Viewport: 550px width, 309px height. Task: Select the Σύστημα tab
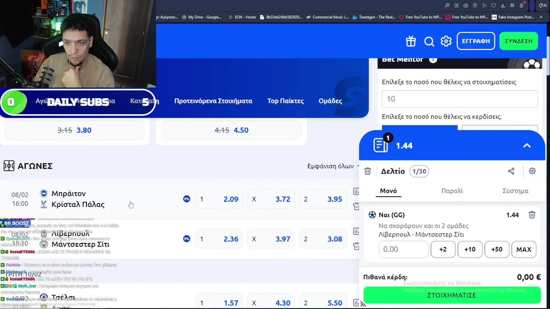[516, 191]
